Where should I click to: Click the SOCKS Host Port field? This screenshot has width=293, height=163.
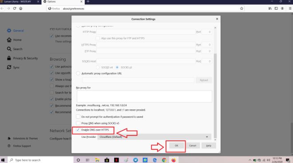(207, 61)
